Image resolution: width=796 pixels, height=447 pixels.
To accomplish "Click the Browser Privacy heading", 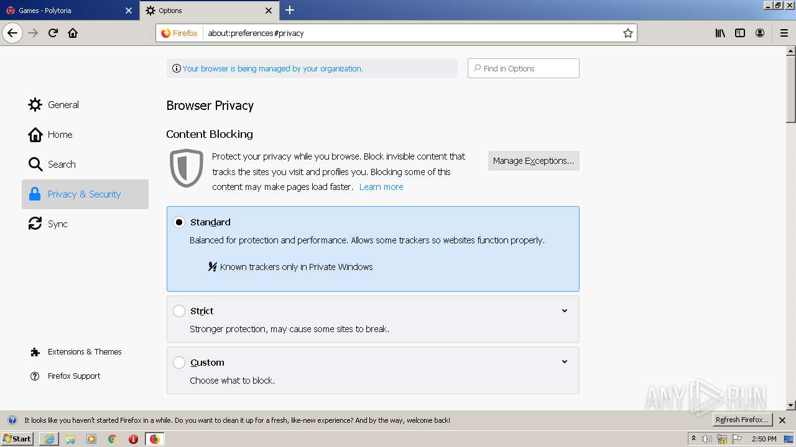I will pos(210,106).
